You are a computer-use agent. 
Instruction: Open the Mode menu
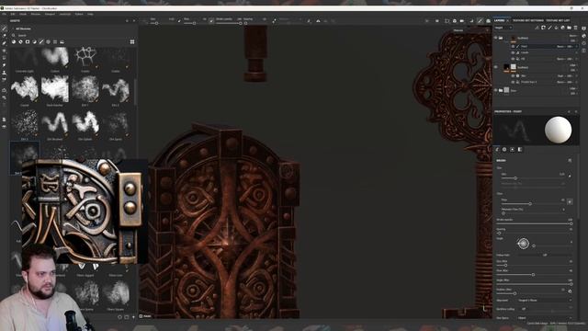point(23,14)
